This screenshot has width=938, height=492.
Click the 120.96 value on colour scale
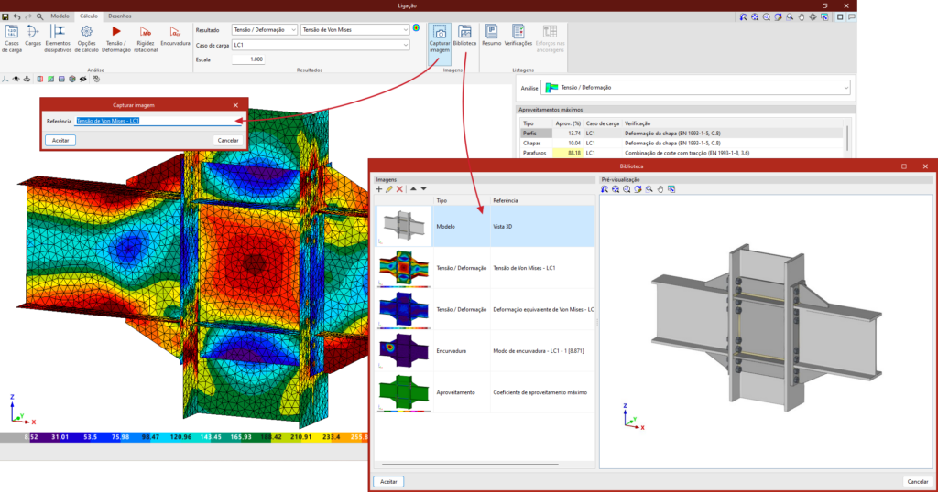coord(180,437)
